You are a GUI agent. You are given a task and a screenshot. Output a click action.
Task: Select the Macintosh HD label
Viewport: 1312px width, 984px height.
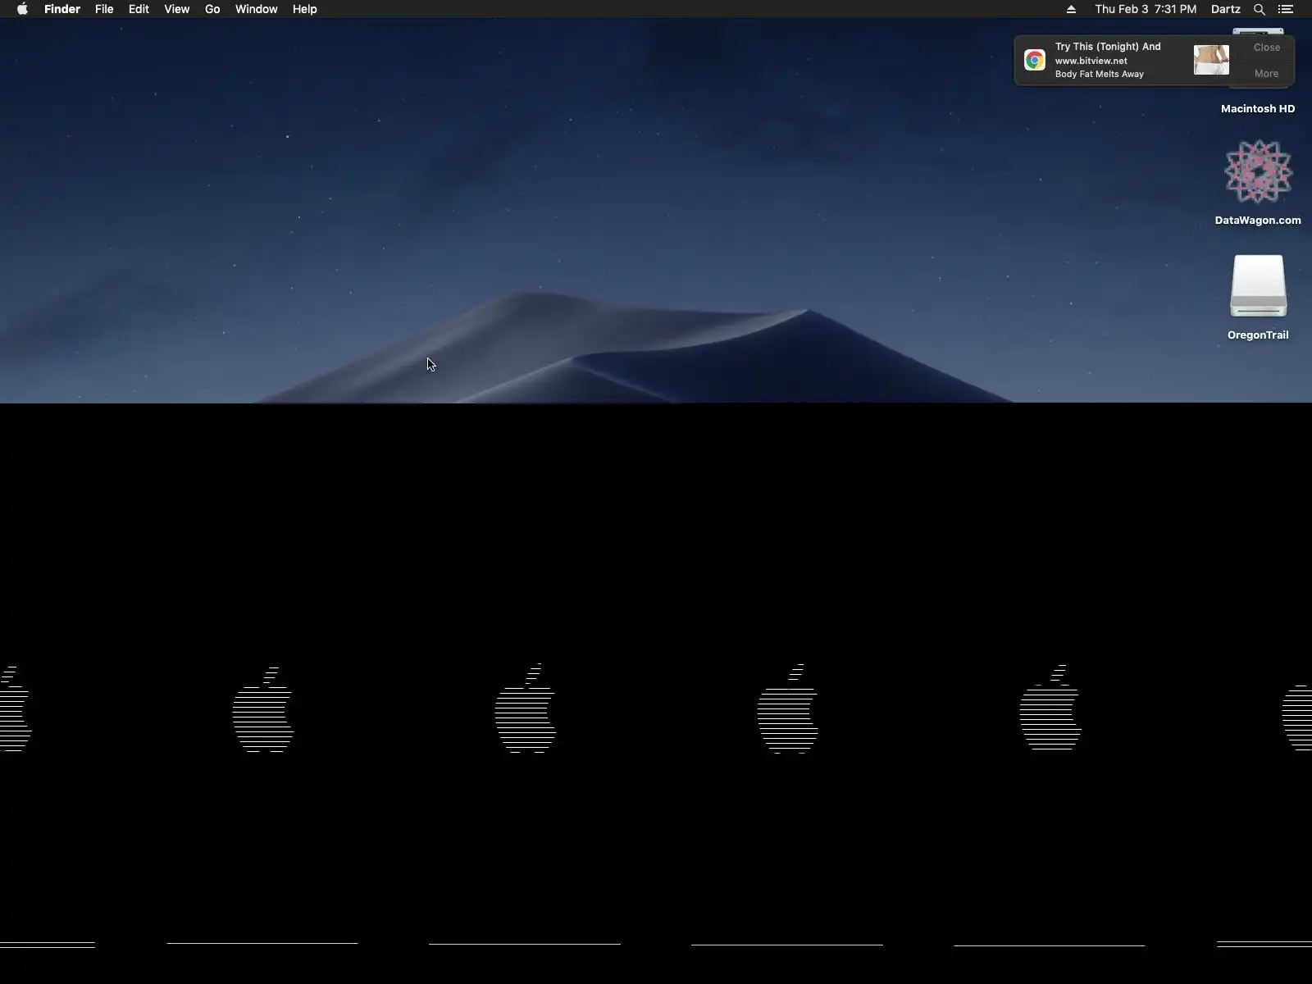click(x=1258, y=108)
